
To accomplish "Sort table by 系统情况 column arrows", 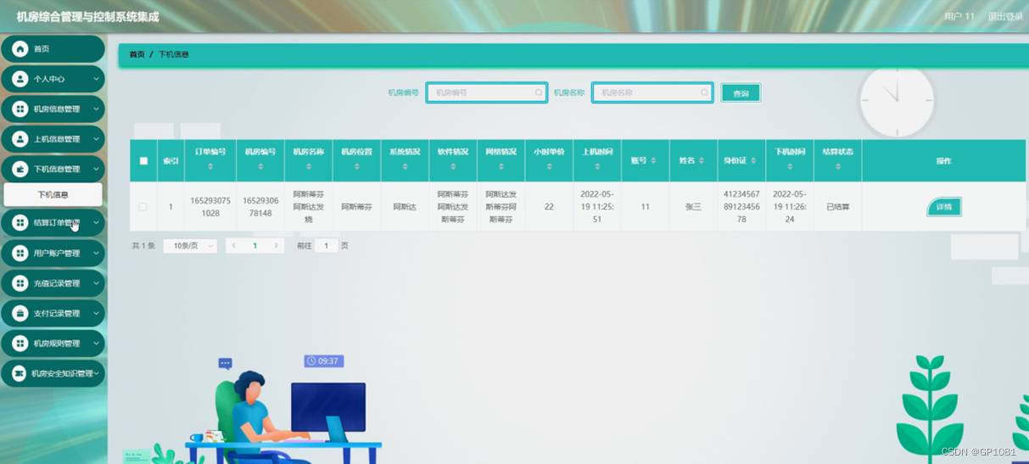I will click(405, 166).
